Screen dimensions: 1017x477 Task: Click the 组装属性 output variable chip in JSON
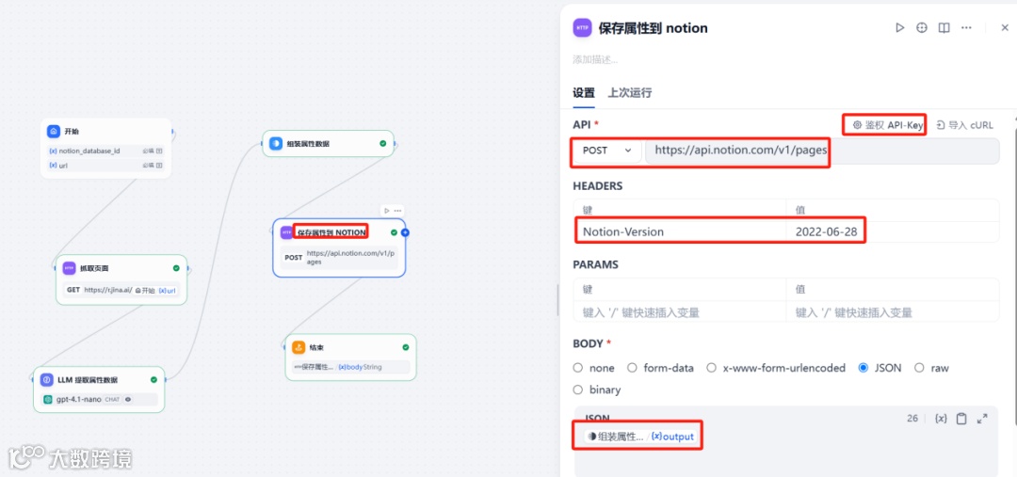point(640,437)
